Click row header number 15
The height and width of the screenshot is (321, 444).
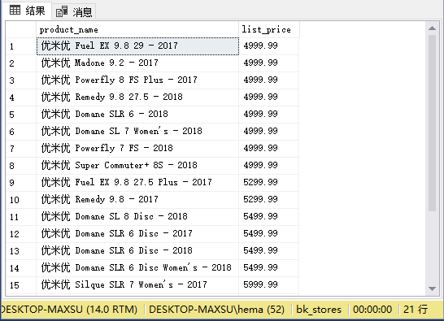click(21, 284)
